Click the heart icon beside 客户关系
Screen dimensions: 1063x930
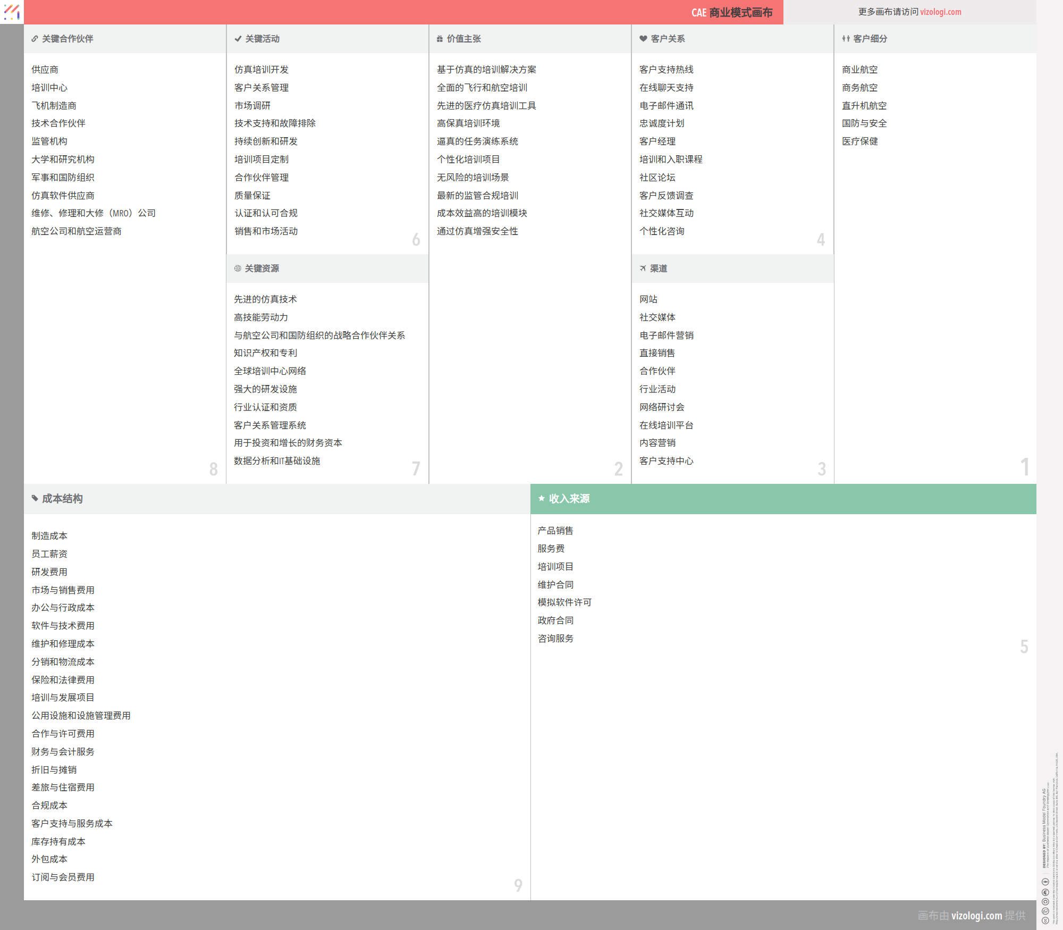pyautogui.click(x=643, y=39)
